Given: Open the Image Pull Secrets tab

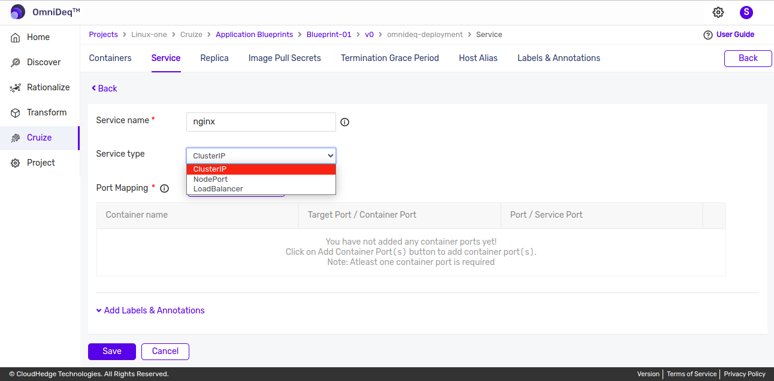Looking at the screenshot, I should pos(285,58).
